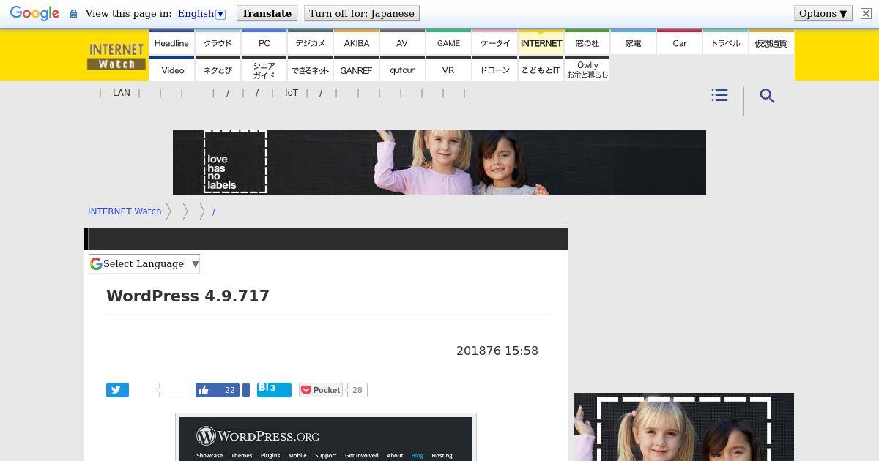Open the PC tab
The width and height of the screenshot is (879, 461).
point(264,42)
